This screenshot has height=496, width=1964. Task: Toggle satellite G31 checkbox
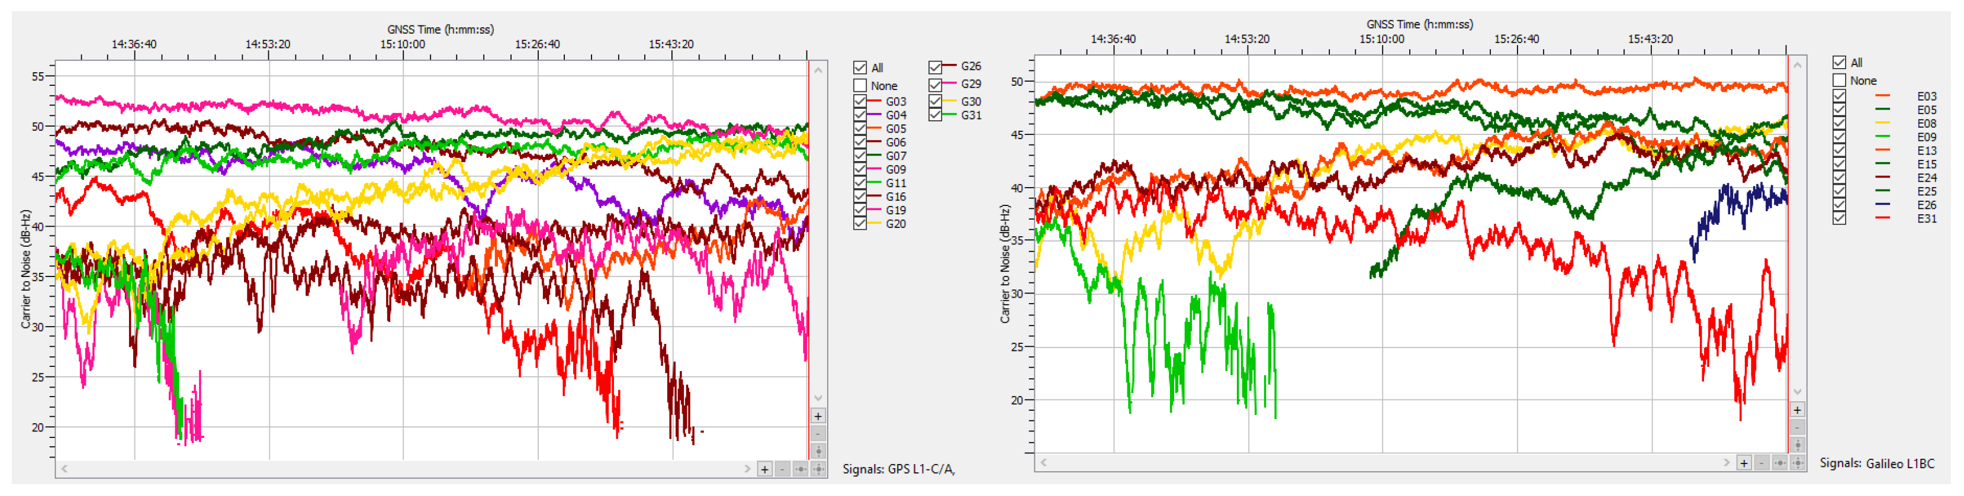(935, 115)
